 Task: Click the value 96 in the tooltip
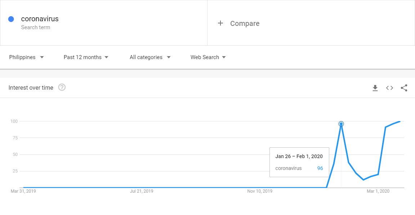(320, 168)
